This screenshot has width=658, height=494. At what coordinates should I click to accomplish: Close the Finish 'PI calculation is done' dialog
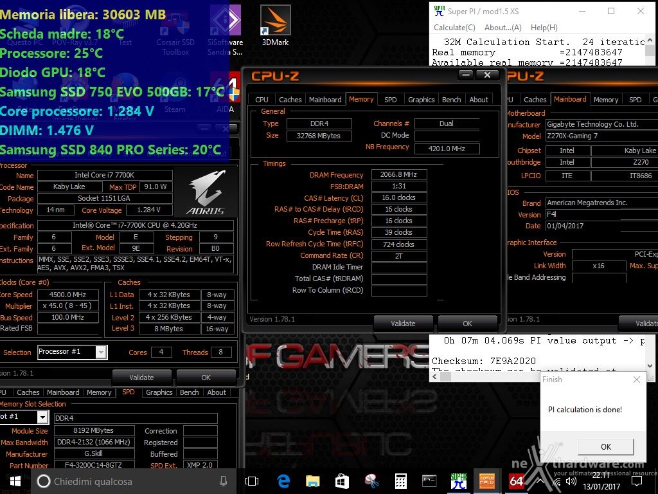coord(637,380)
